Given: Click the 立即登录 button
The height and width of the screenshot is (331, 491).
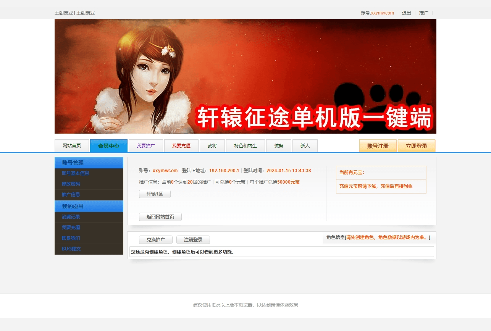Looking at the screenshot, I should pos(417,146).
